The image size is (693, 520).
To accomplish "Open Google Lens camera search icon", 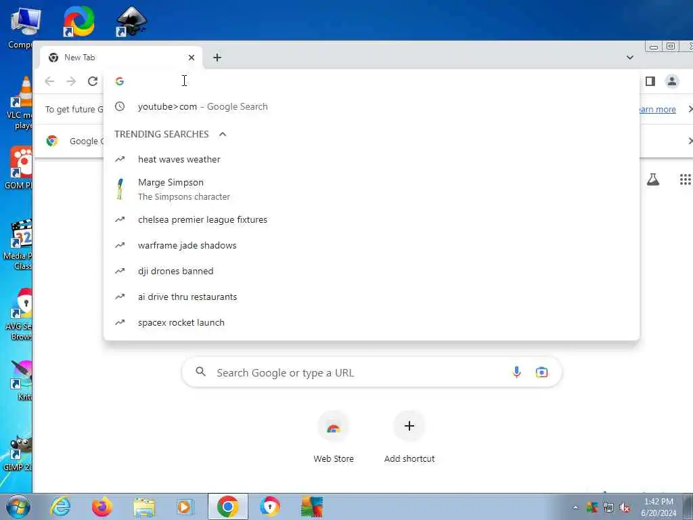I will click(x=541, y=372).
